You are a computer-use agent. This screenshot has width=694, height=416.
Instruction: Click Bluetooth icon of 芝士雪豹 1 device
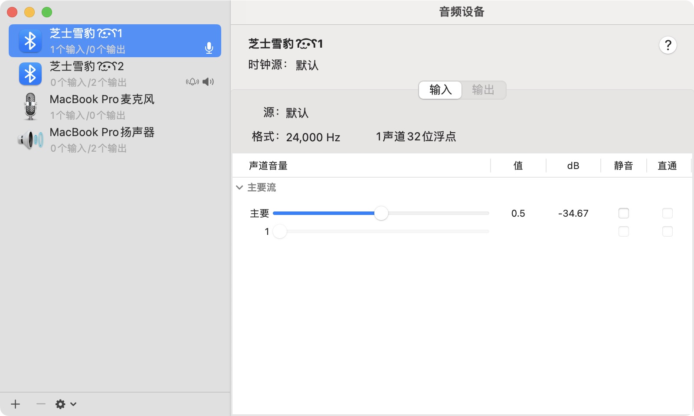tap(30, 41)
